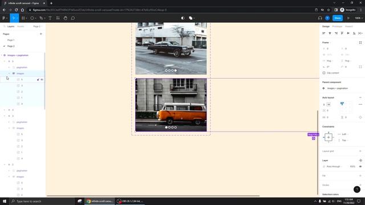Toggle individual padding settings
The height and width of the screenshot is (205, 365).
360,117
